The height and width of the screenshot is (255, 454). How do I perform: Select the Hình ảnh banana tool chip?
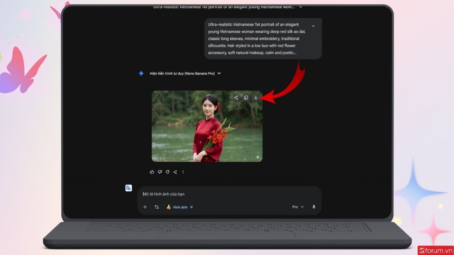177,207
